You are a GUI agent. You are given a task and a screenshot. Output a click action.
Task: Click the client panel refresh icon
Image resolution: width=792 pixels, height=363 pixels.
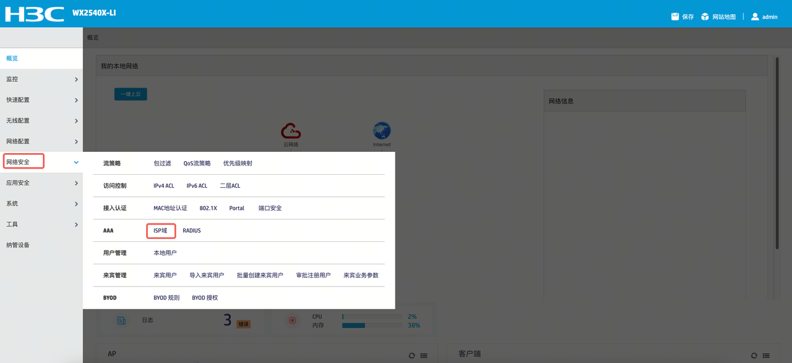pos(754,356)
